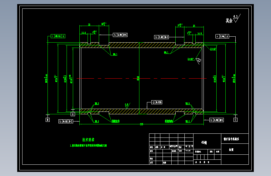Pick the 225 overall length dimension
This screenshot has width=271, height=176.
point(142,124)
